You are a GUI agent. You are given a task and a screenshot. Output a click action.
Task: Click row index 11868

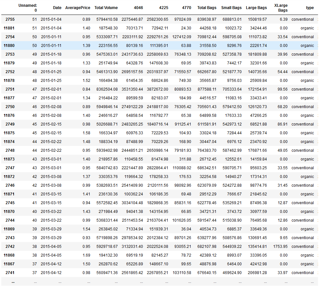[x=9, y=256]
